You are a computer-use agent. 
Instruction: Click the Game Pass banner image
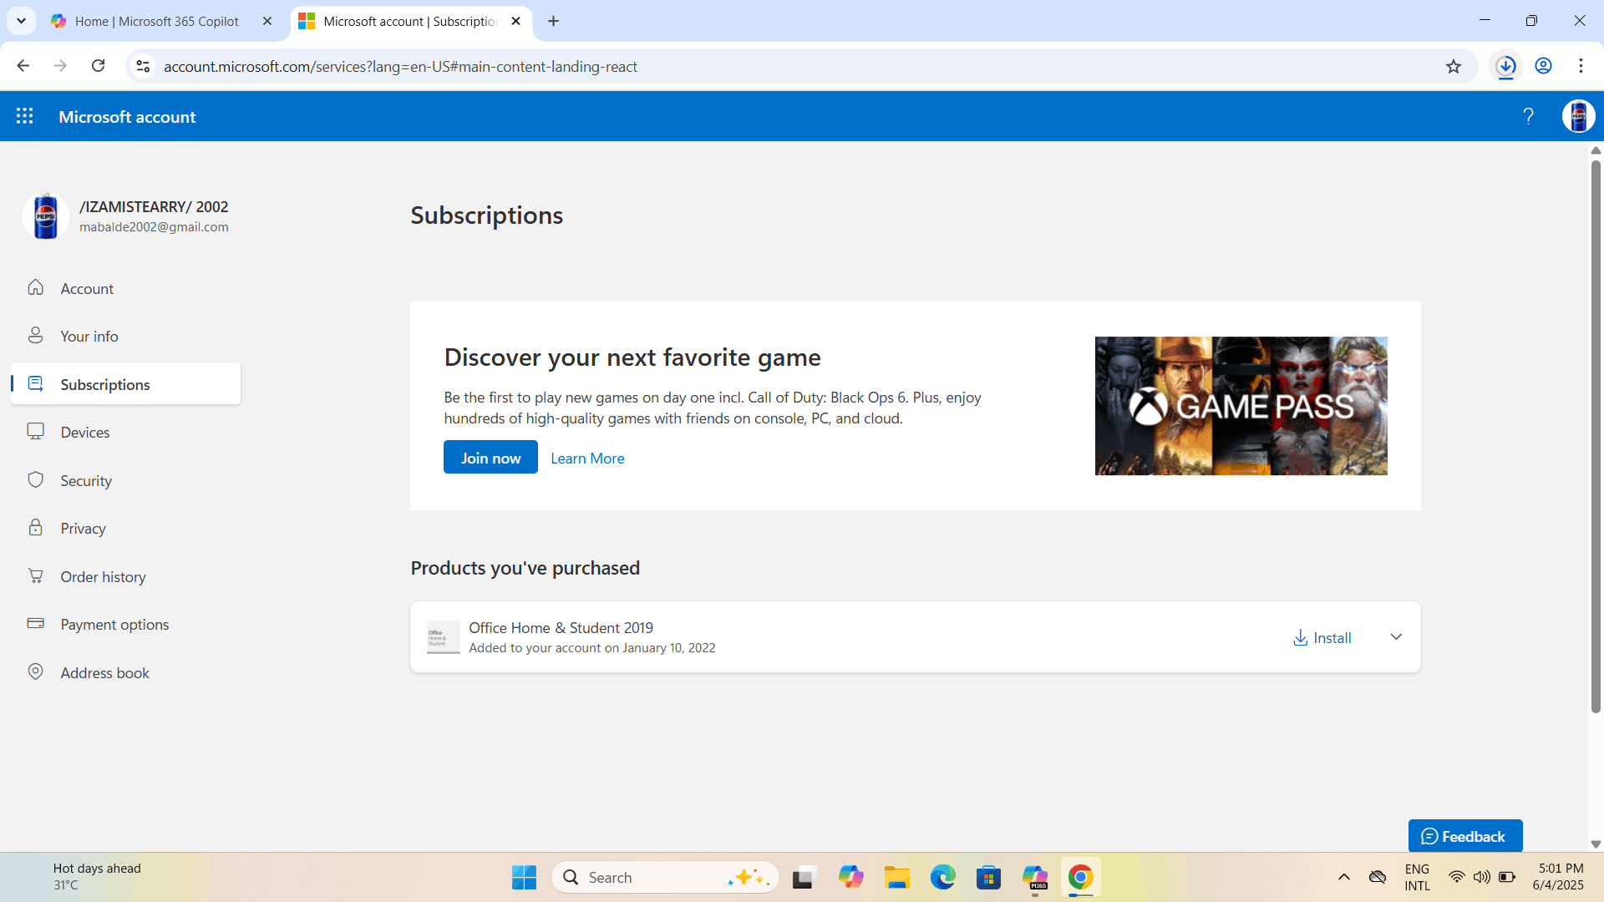[1241, 406]
